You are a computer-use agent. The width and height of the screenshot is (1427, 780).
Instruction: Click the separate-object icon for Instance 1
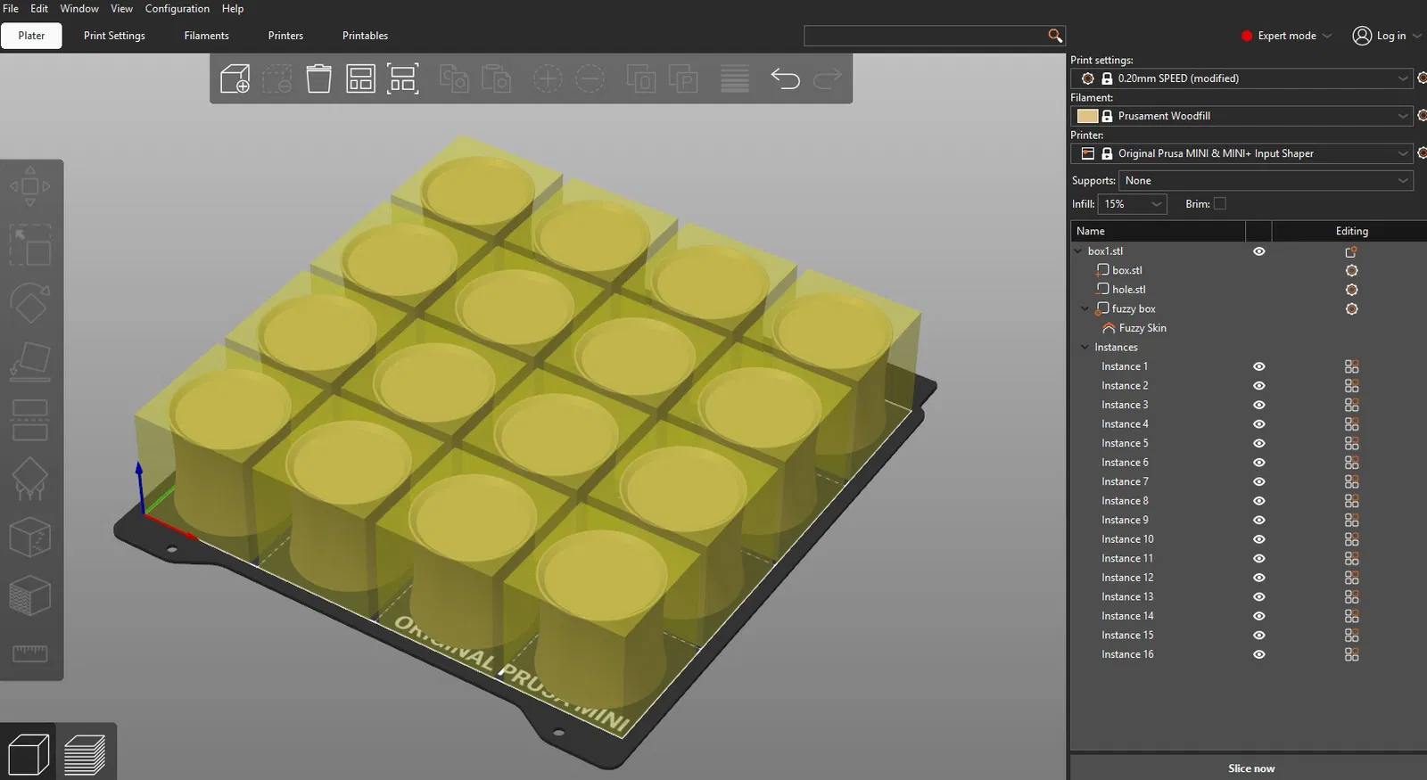point(1351,366)
